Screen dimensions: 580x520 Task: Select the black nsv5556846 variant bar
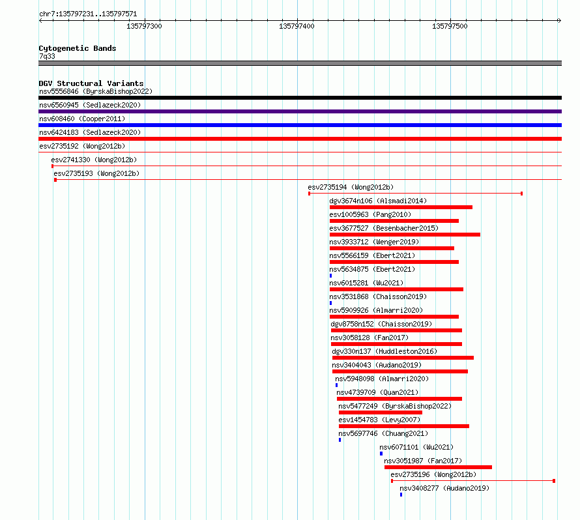coord(300,98)
